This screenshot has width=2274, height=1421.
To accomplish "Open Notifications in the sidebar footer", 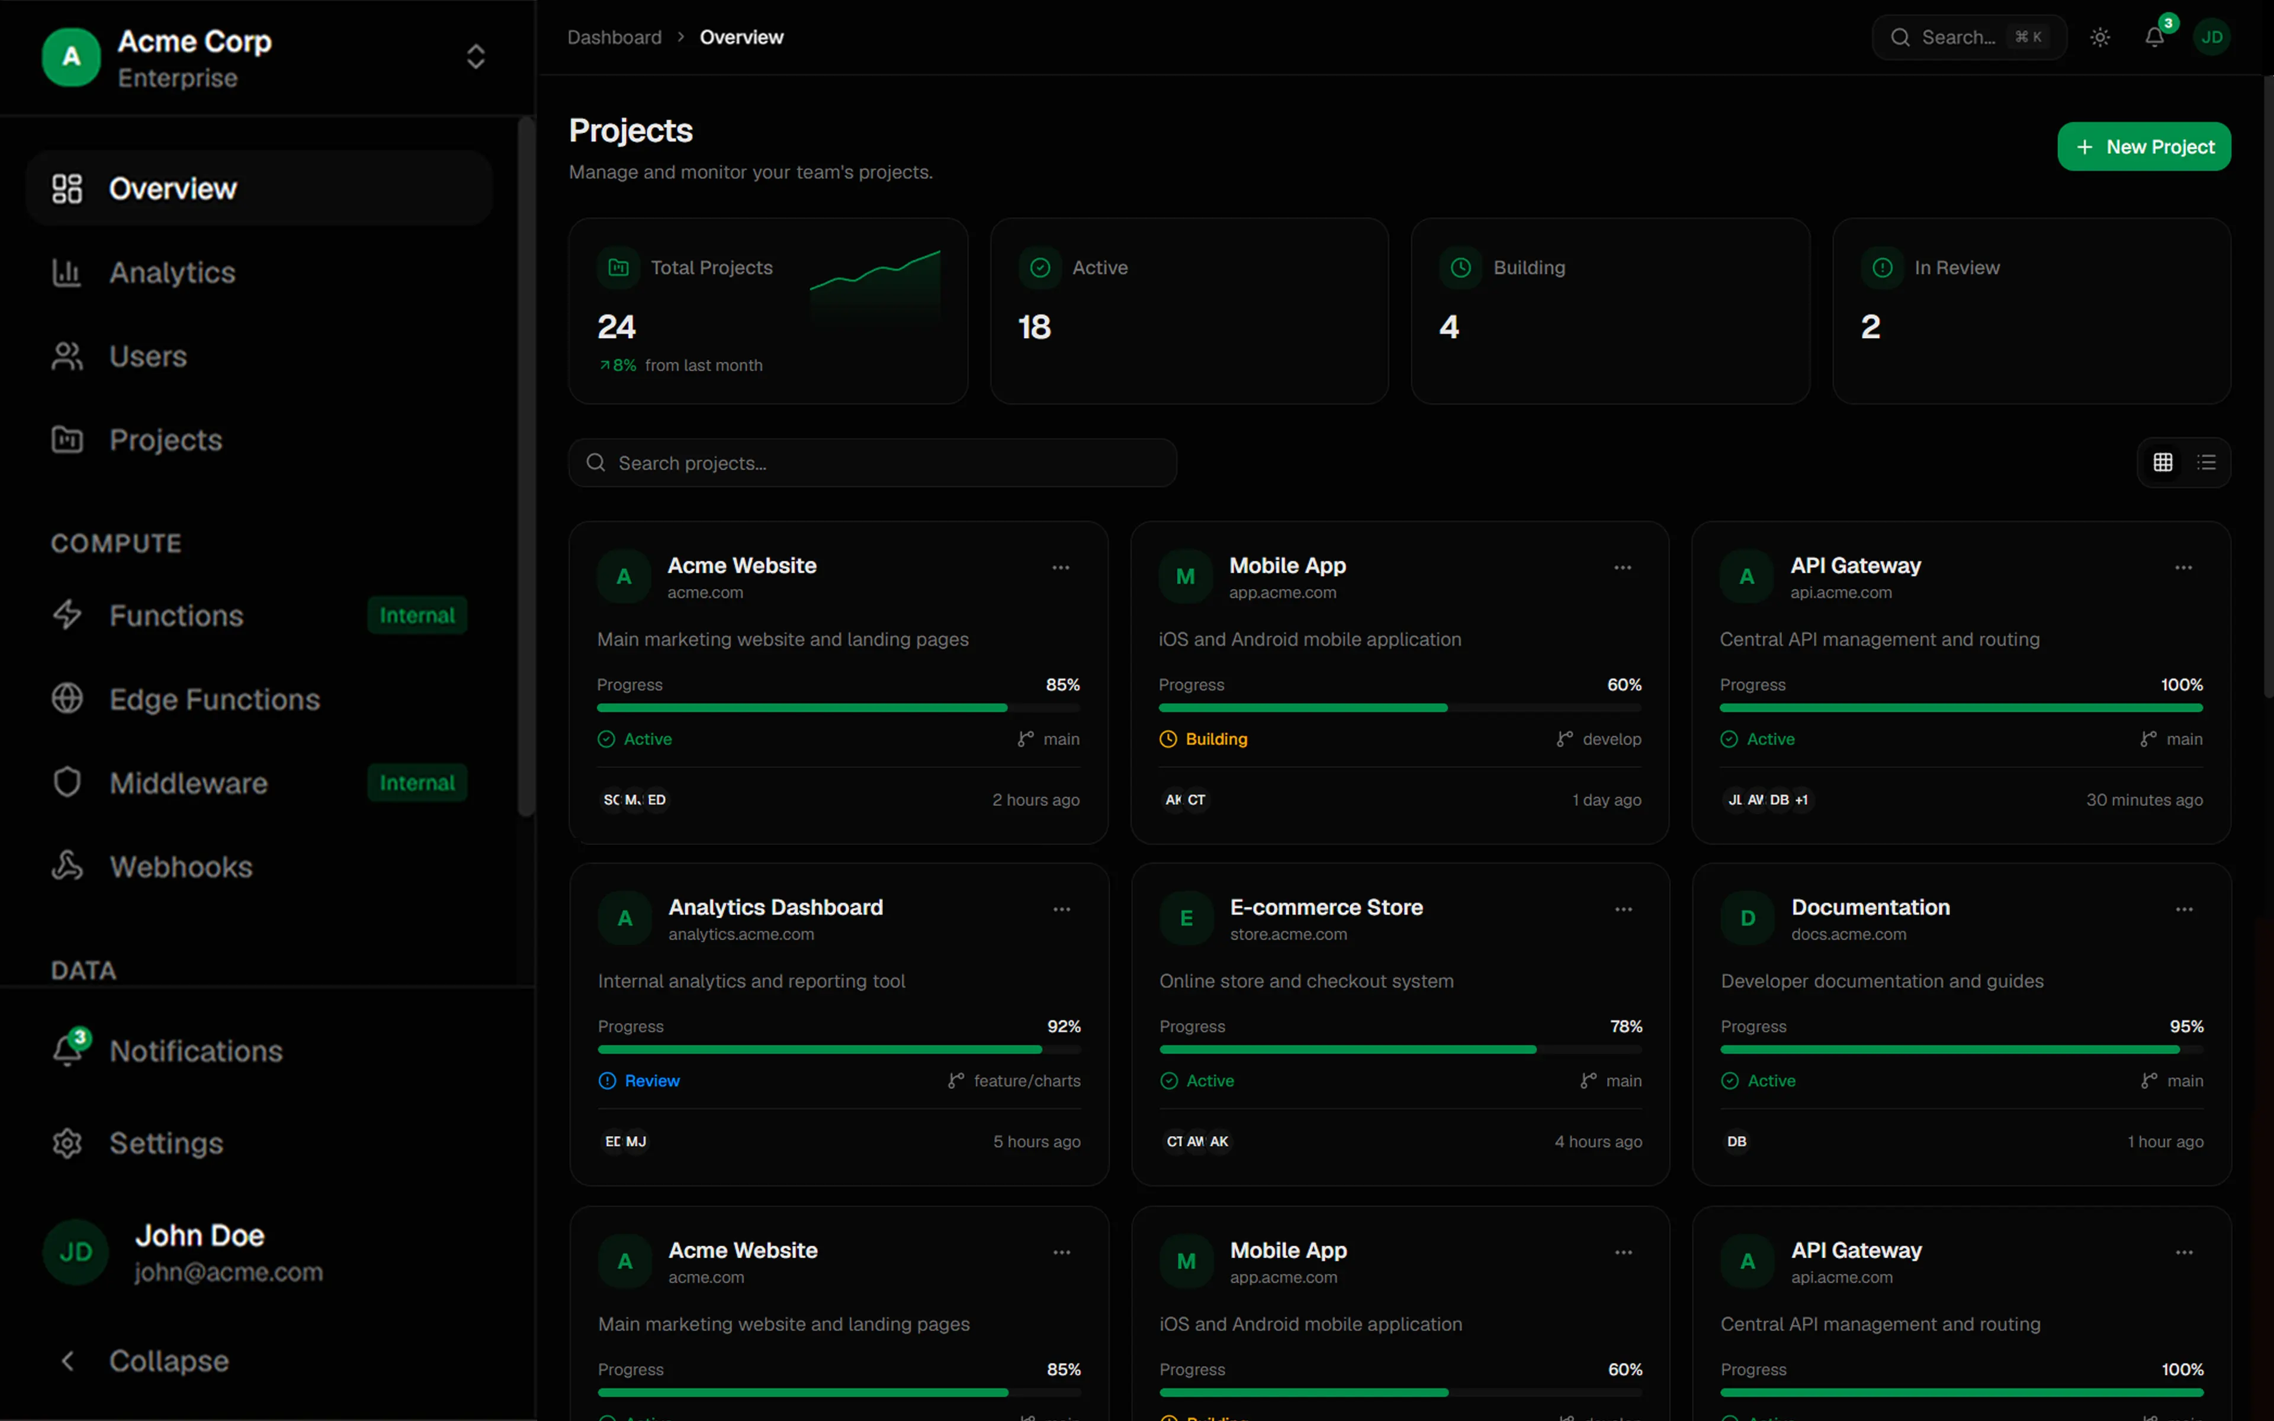I will click(259, 1051).
